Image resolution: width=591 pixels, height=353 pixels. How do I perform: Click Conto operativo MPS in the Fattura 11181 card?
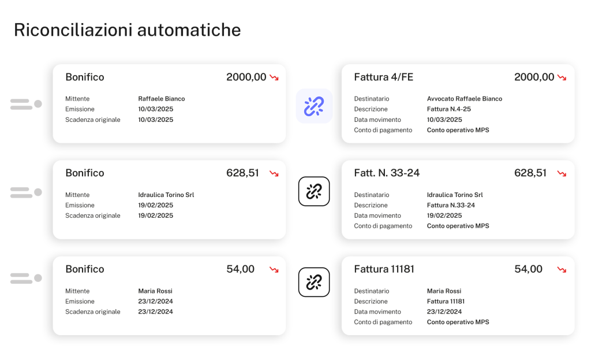click(x=458, y=322)
